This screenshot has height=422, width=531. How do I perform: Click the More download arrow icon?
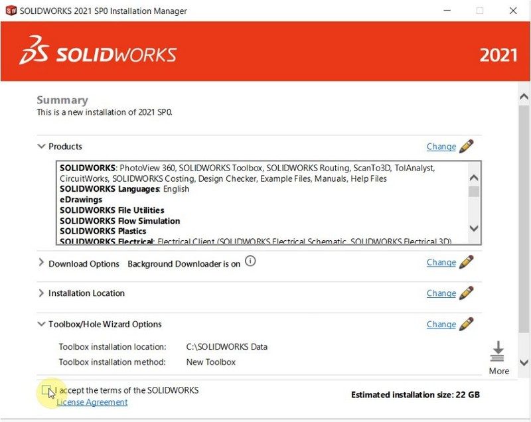coord(498,351)
